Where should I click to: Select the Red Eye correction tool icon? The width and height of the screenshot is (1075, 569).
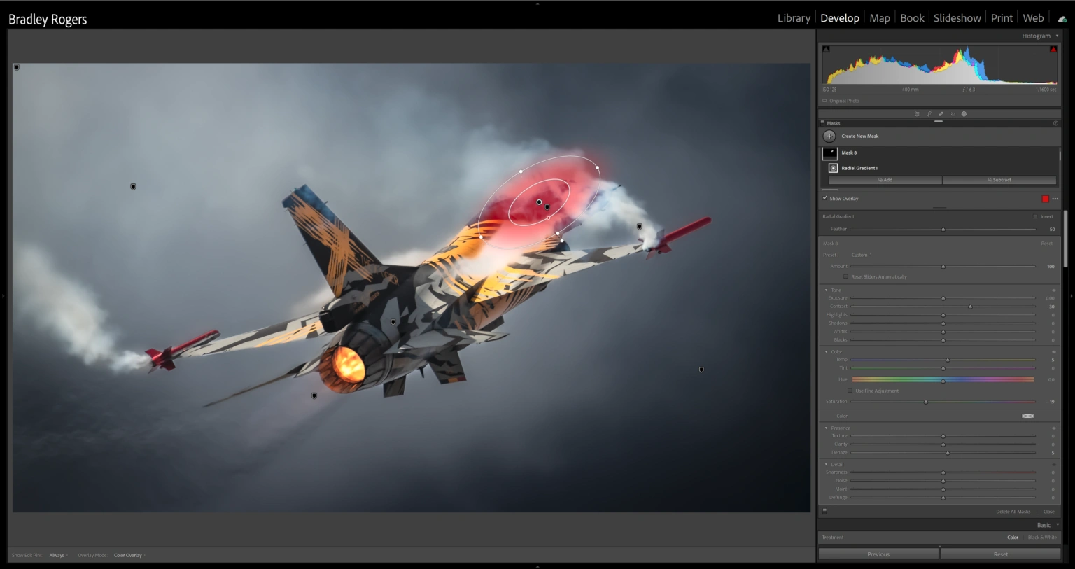click(953, 114)
